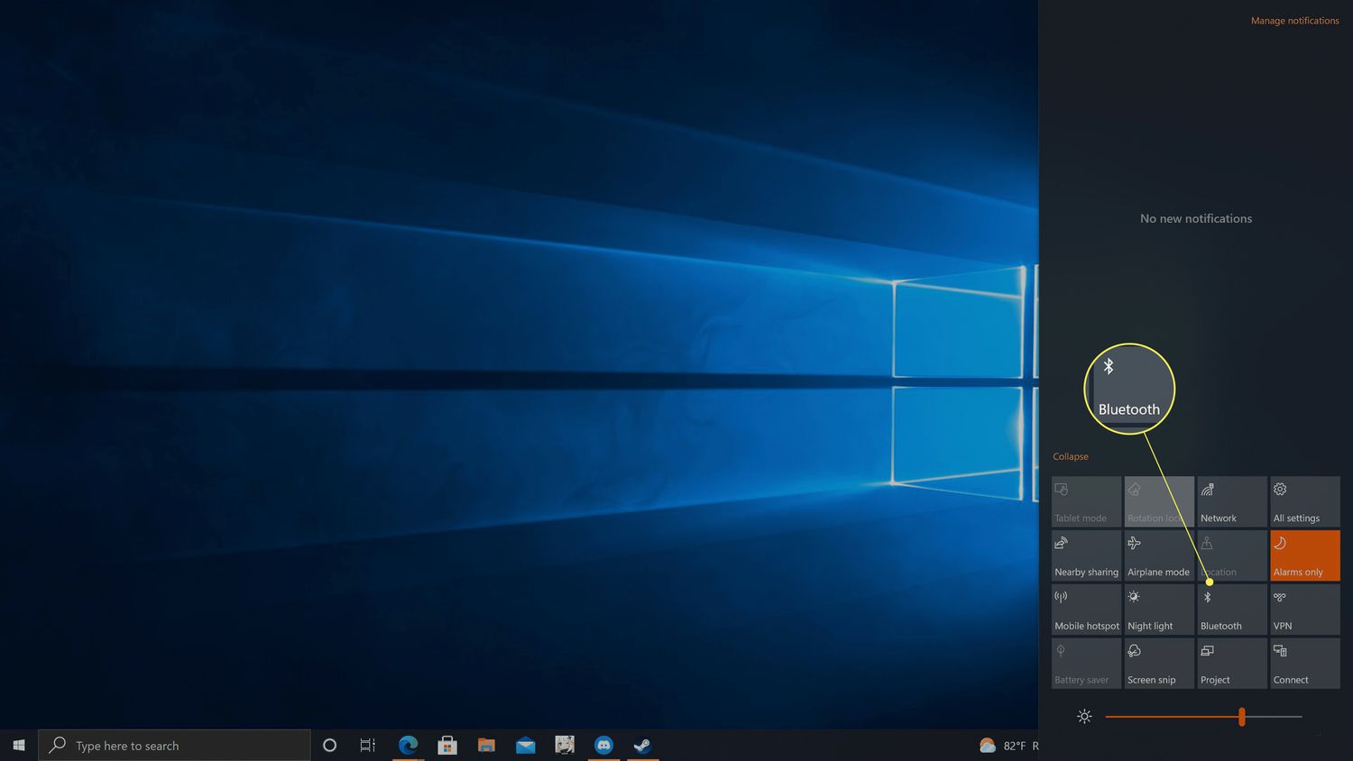
Task: Collapse the quick actions panel
Action: [1071, 457]
